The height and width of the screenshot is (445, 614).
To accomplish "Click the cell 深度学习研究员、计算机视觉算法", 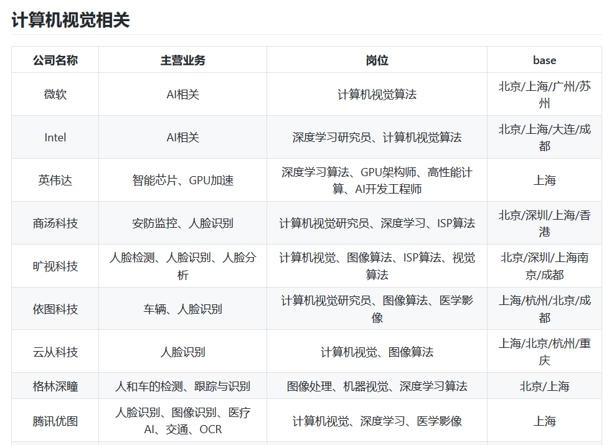I will coord(377,138).
